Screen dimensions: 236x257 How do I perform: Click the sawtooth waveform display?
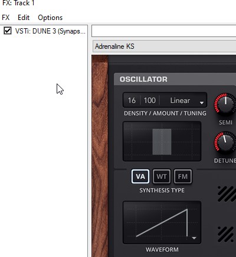pyautogui.click(x=162, y=222)
